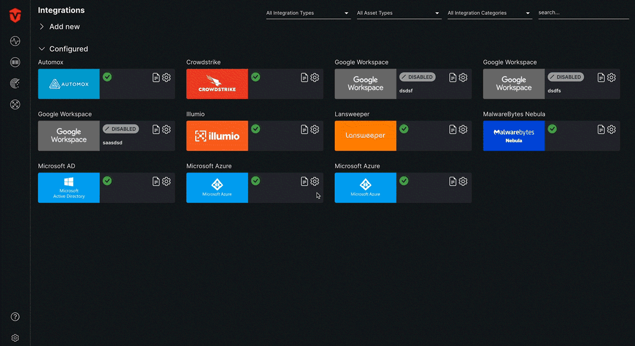Viewport: 635px width, 346px height.
Task: Open Crowdstrike settings gear
Action: 315,77
